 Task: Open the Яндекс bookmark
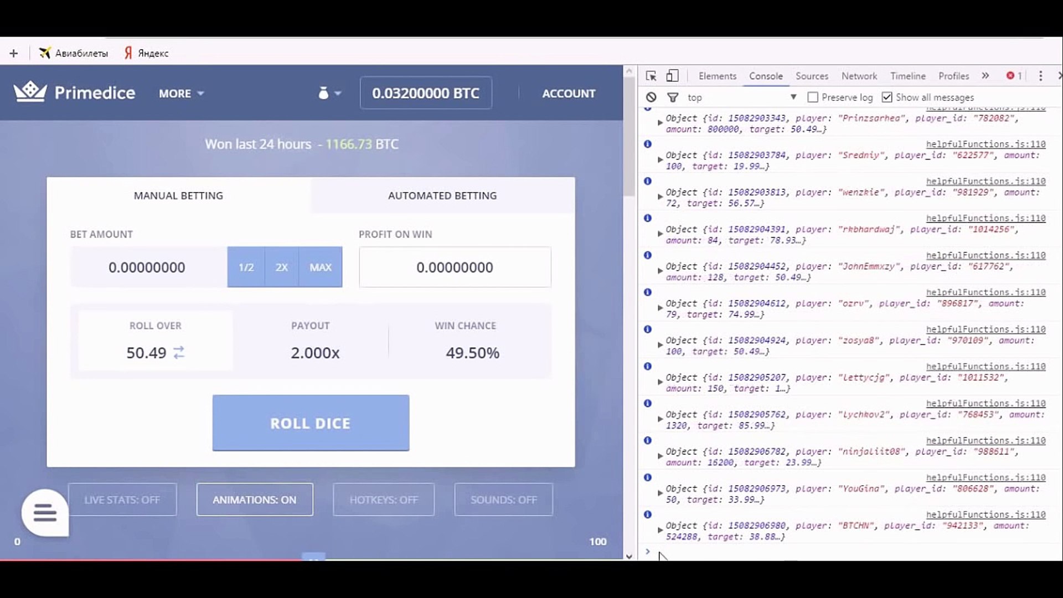147,53
